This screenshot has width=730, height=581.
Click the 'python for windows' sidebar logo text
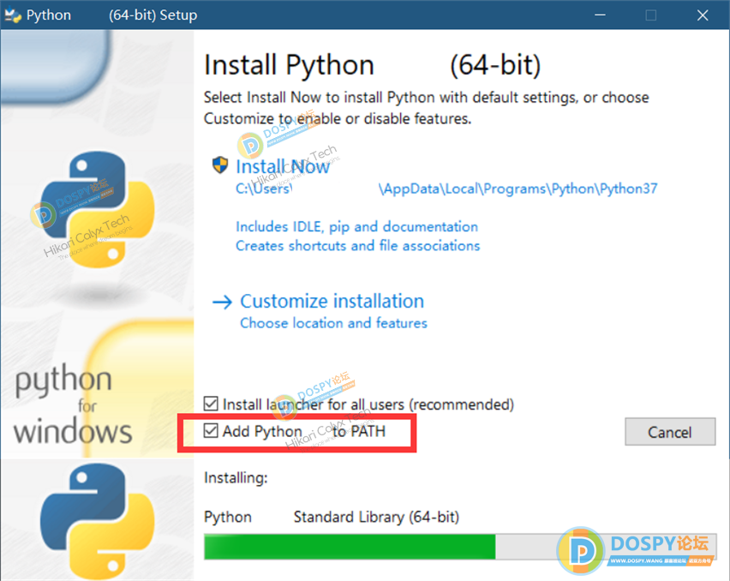pos(73,404)
